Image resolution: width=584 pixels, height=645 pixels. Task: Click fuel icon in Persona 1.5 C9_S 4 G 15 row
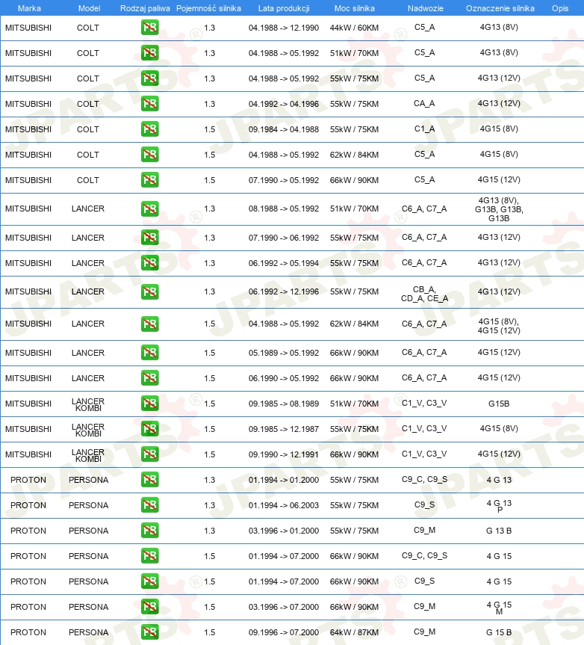coord(149,581)
